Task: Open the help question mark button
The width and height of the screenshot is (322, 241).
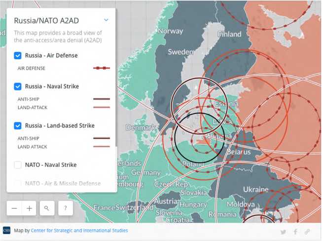Action: [65, 208]
